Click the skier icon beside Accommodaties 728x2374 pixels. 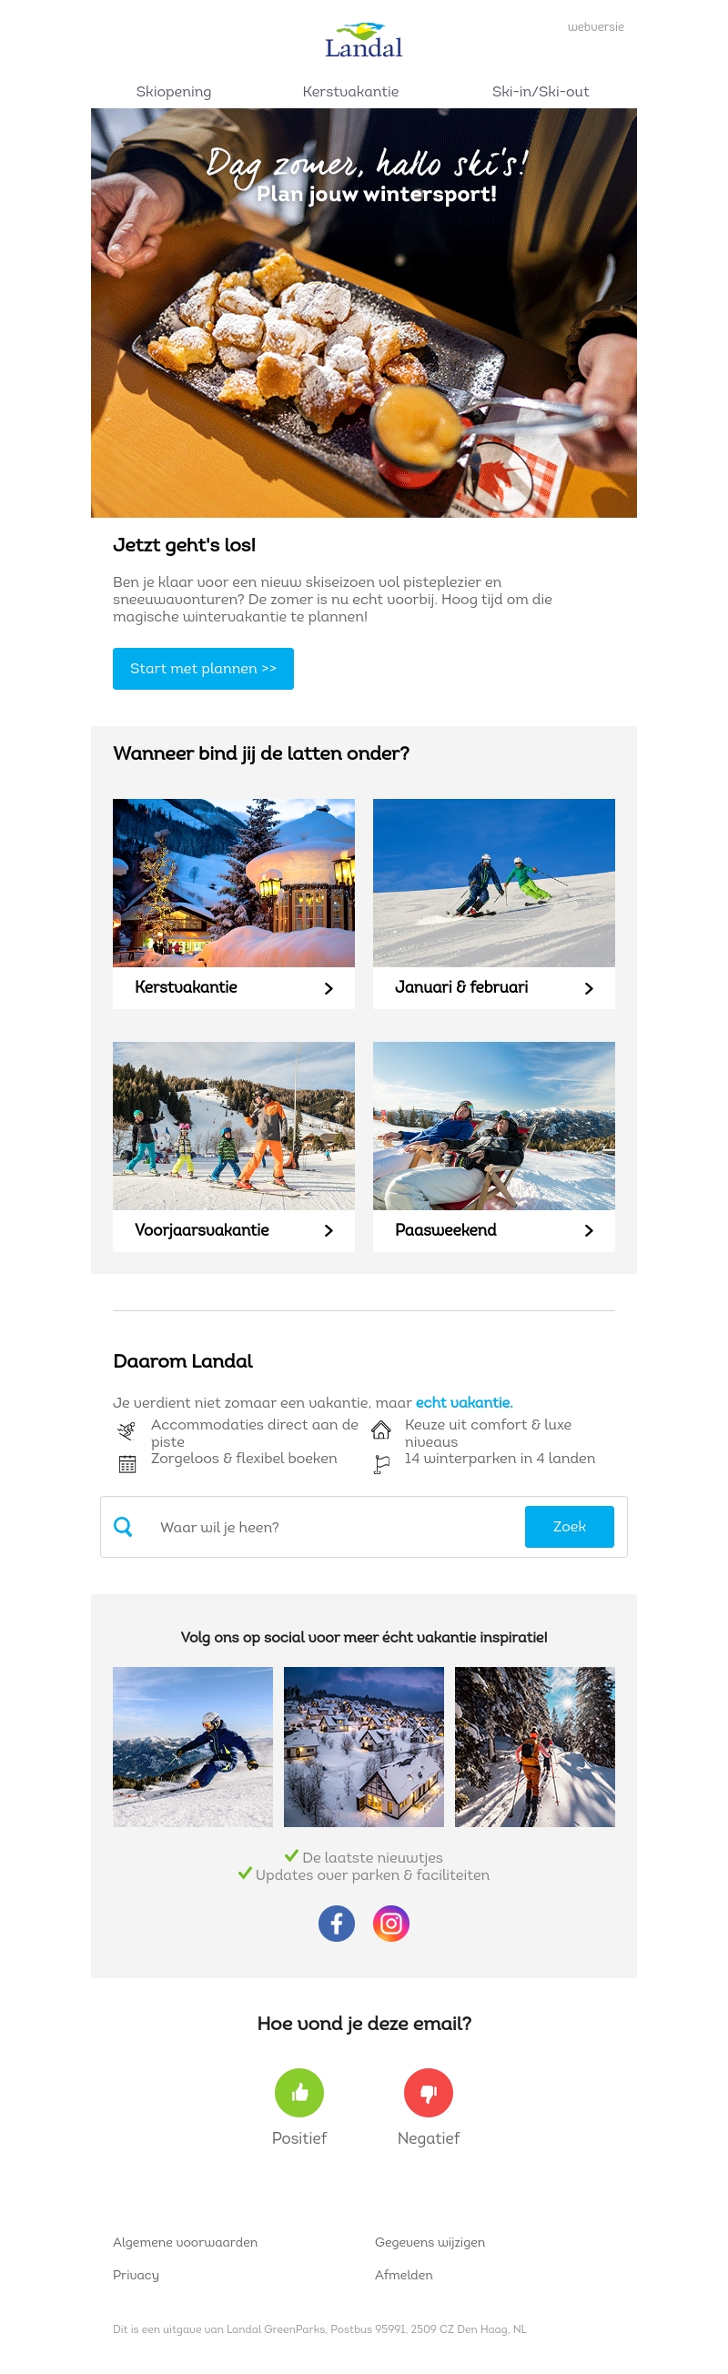coord(127,1429)
